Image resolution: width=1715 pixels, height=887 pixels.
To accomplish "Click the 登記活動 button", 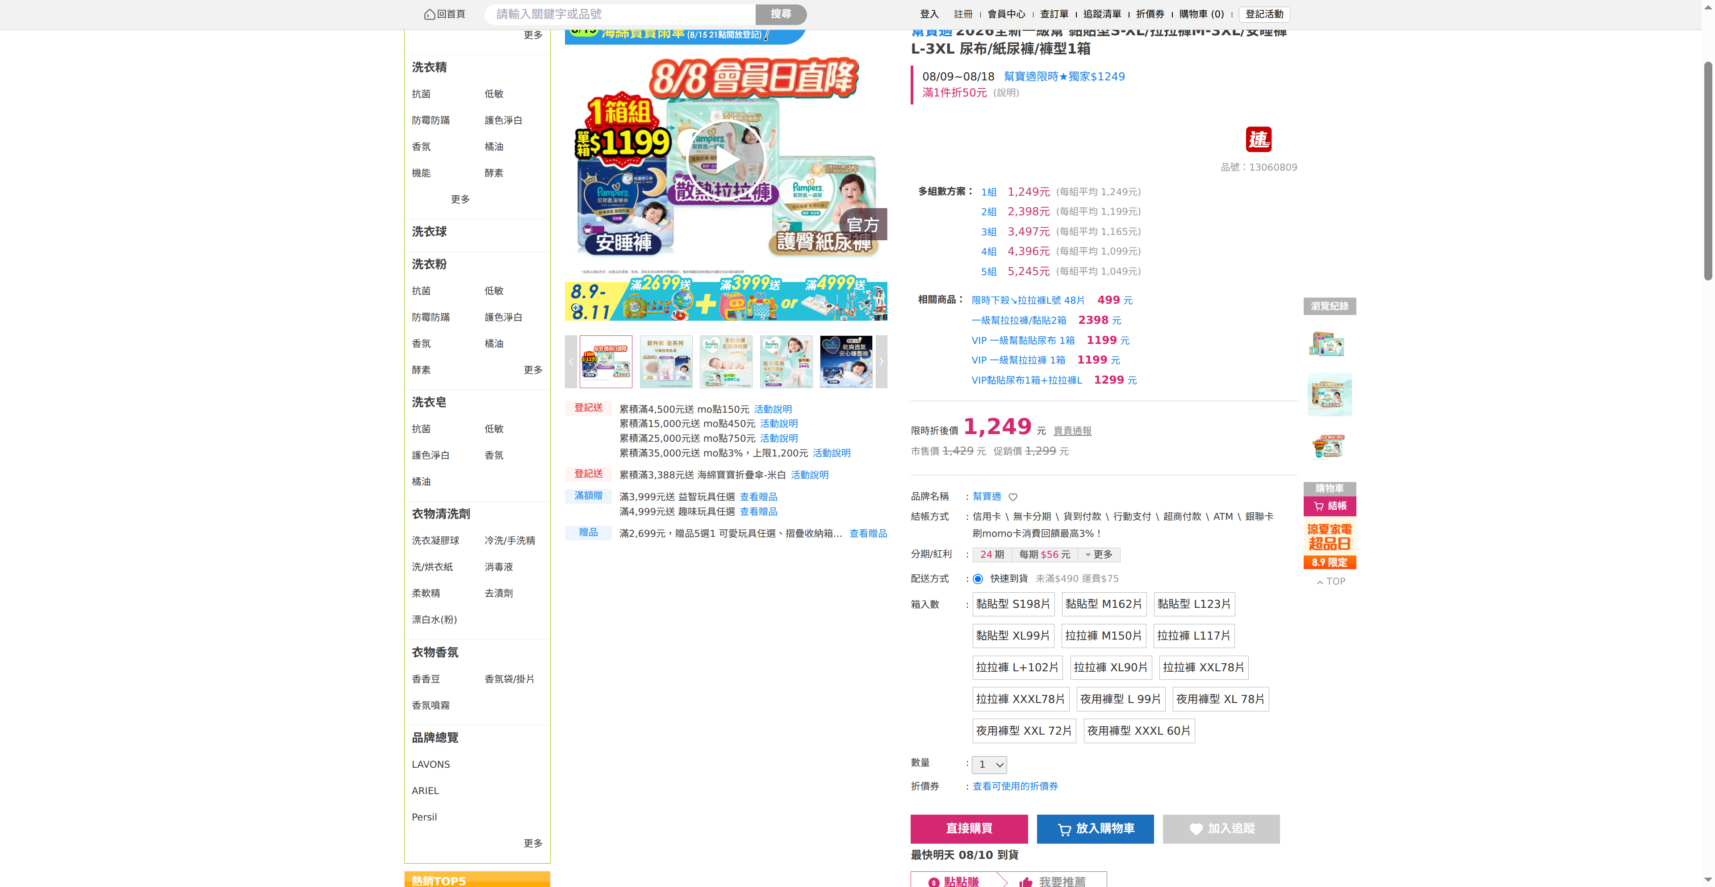I will [x=1264, y=14].
